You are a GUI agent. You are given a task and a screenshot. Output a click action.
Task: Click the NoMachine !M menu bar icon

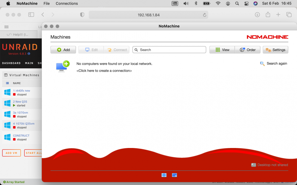[175, 3]
